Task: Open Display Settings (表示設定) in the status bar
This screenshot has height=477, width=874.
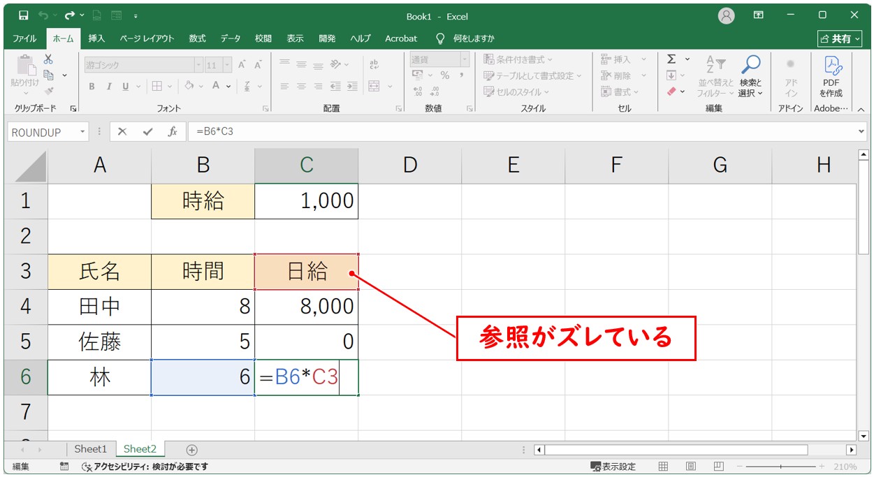Action: 613,467
